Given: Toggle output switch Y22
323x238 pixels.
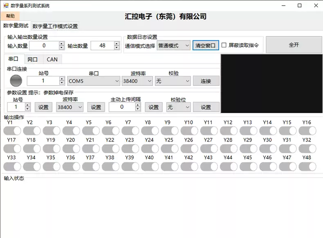Looking at the screenshot, I should (111, 148).
